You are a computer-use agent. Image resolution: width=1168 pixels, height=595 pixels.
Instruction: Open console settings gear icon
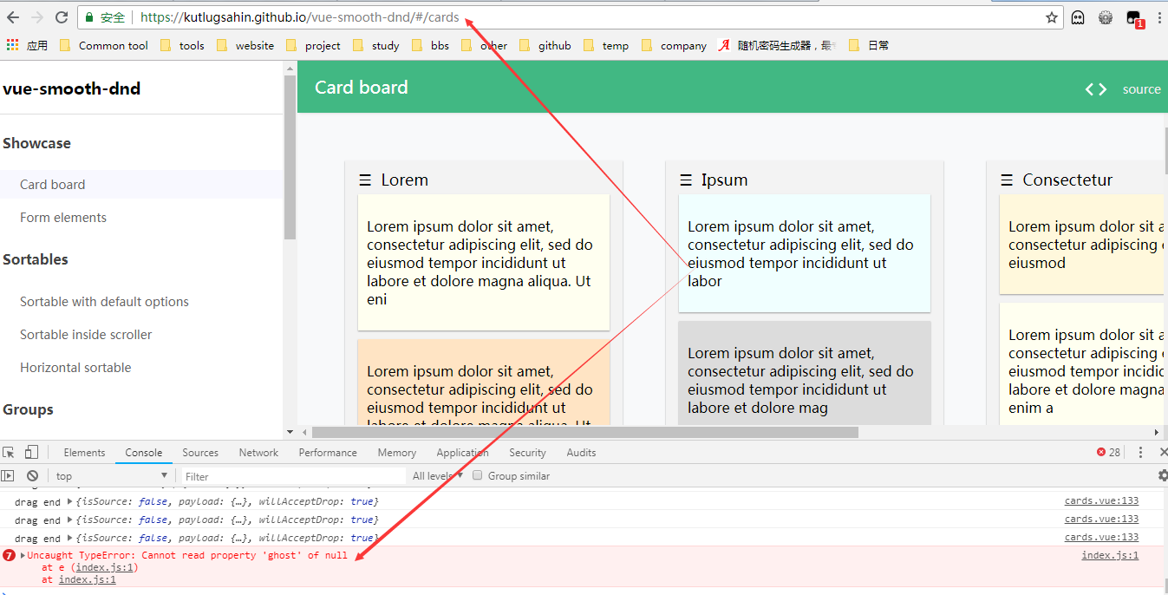[1163, 475]
